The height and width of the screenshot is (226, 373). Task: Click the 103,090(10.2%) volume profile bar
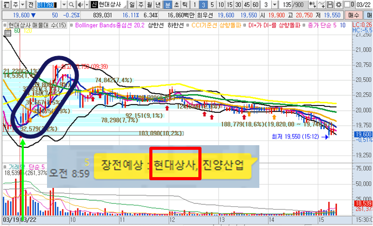click(x=93, y=133)
